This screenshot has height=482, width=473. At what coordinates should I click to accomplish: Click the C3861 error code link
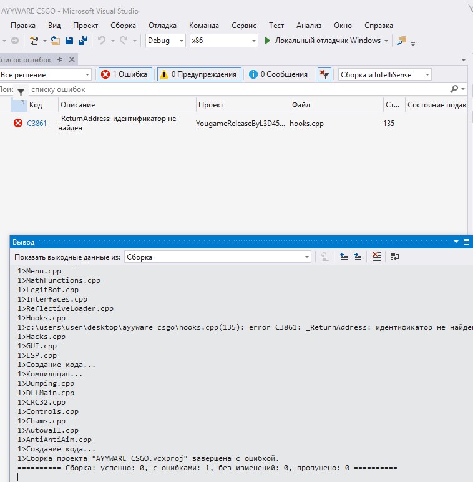coord(37,124)
